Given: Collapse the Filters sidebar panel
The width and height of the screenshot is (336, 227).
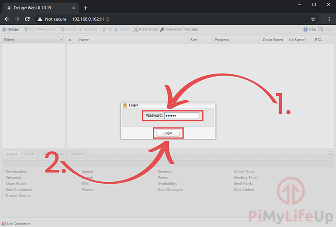Looking at the screenshot, I should point(61,40).
